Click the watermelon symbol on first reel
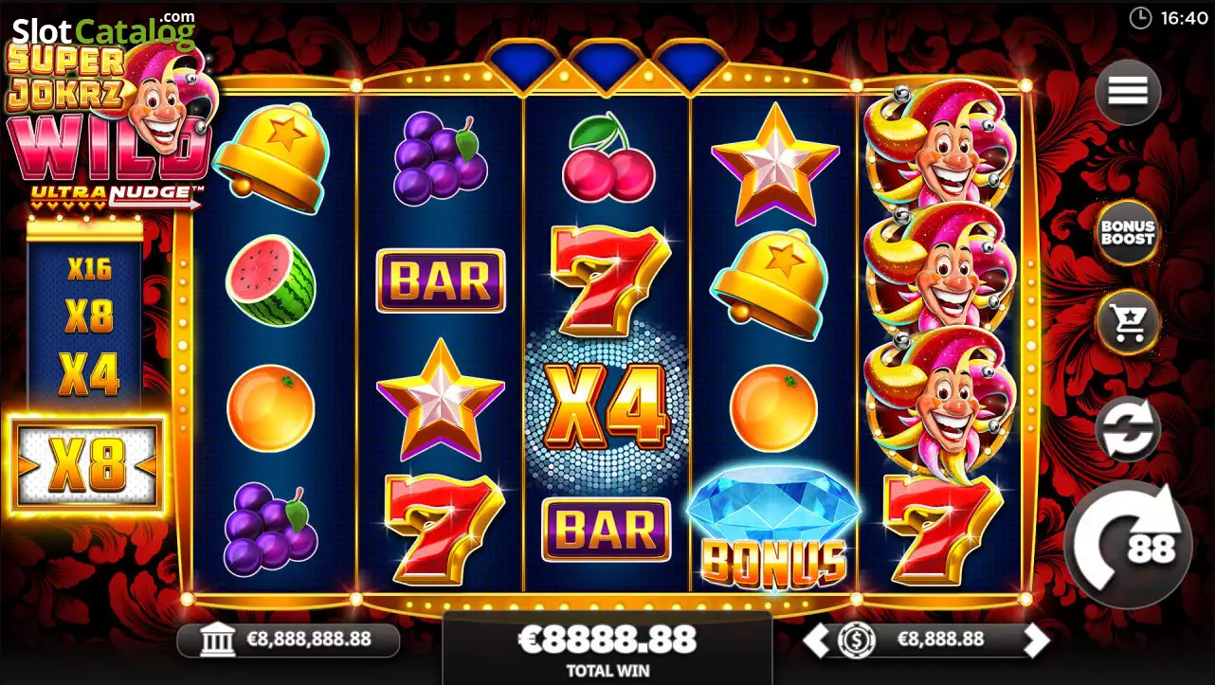 point(271,281)
